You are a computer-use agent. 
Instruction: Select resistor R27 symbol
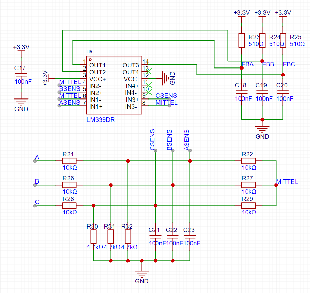point(248,185)
